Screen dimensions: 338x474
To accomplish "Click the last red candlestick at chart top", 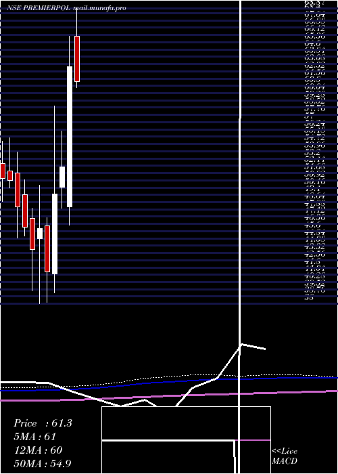I will click(x=77, y=59).
